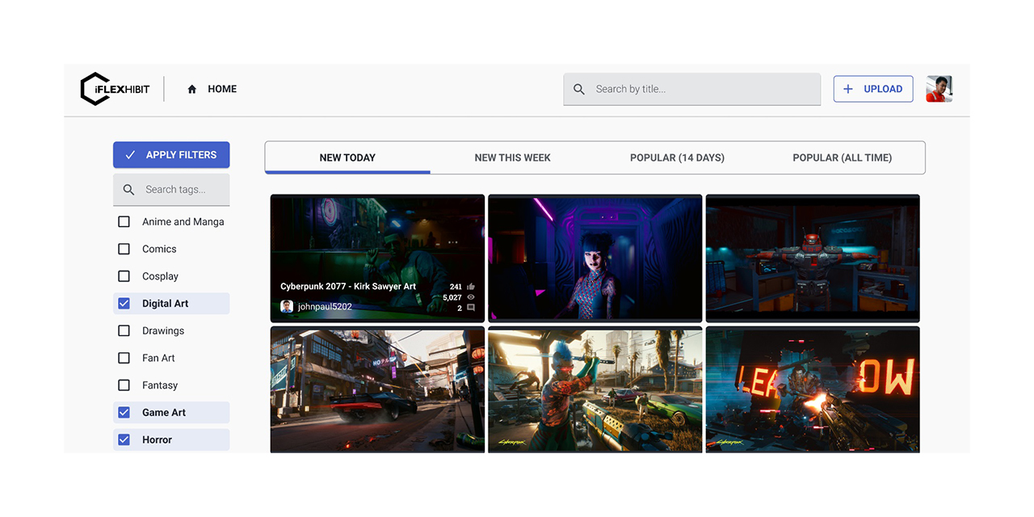Click johnpaul5202's small avatar icon
This screenshot has width=1034, height=517.
287,307
